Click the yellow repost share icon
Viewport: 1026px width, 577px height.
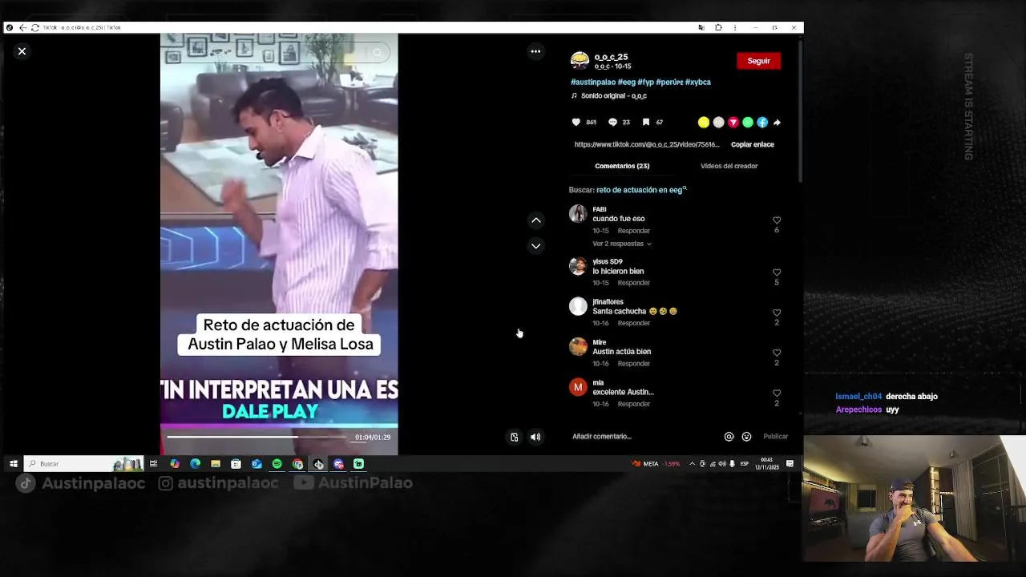point(704,123)
